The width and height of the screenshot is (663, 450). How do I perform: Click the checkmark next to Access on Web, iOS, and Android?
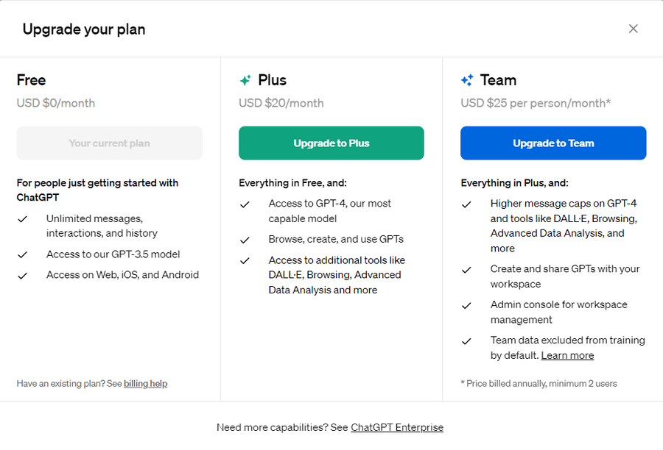[x=23, y=274]
